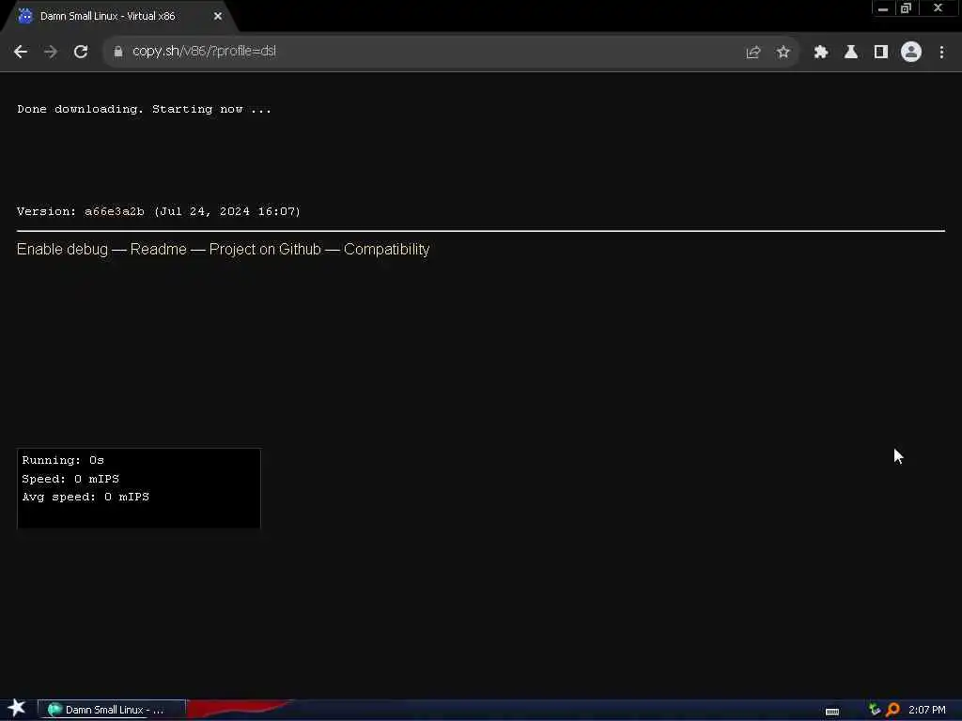
Task: Click the browser forward arrow
Action: [51, 52]
